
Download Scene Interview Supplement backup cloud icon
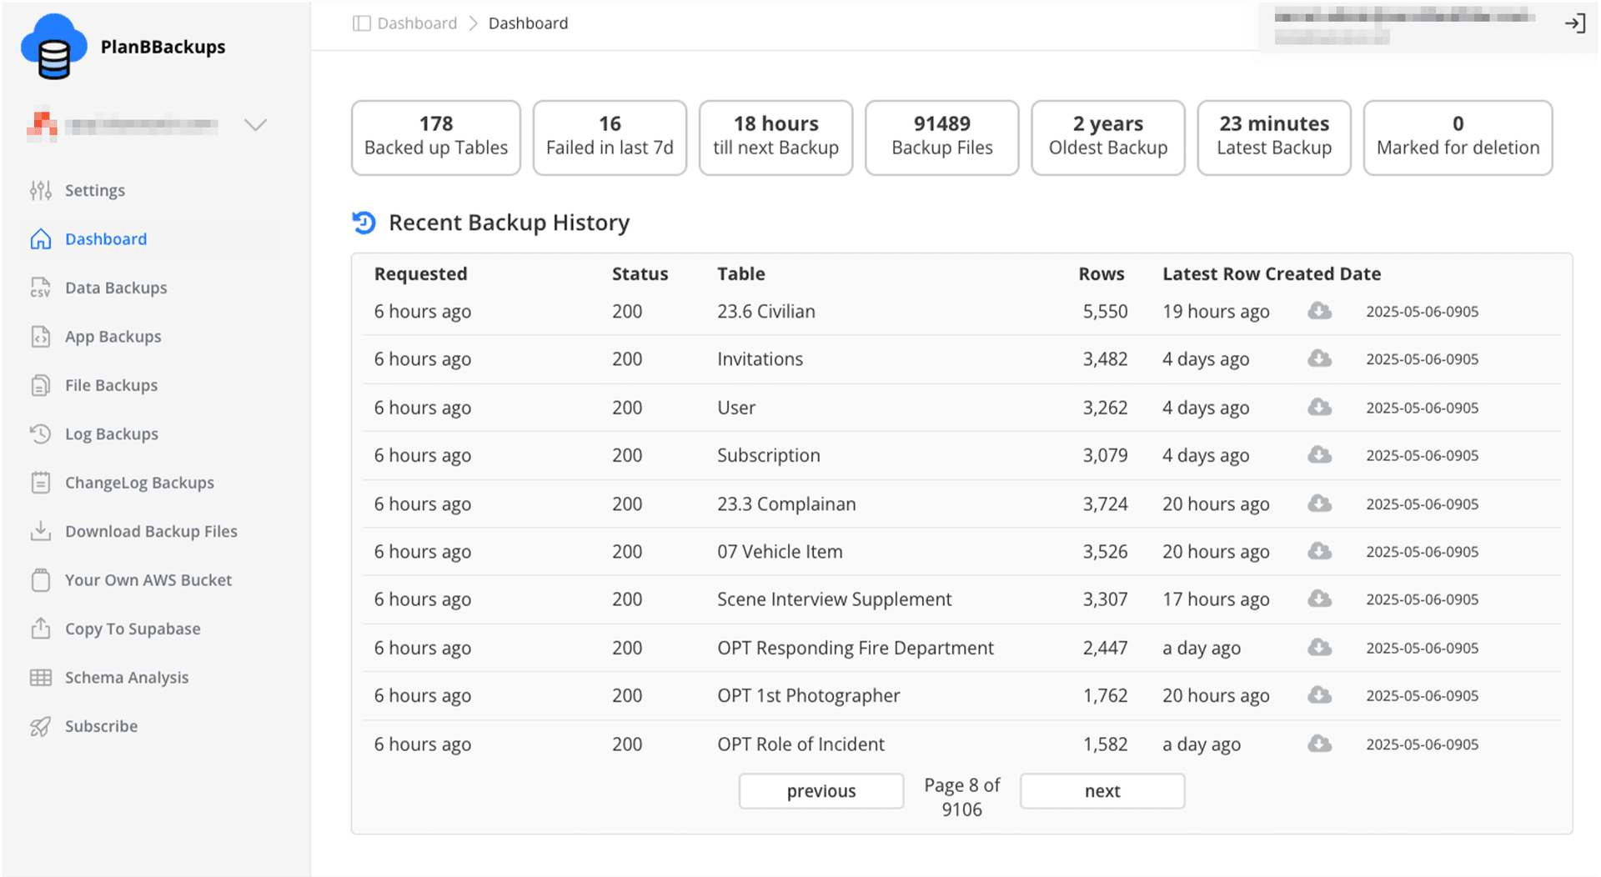point(1319,599)
